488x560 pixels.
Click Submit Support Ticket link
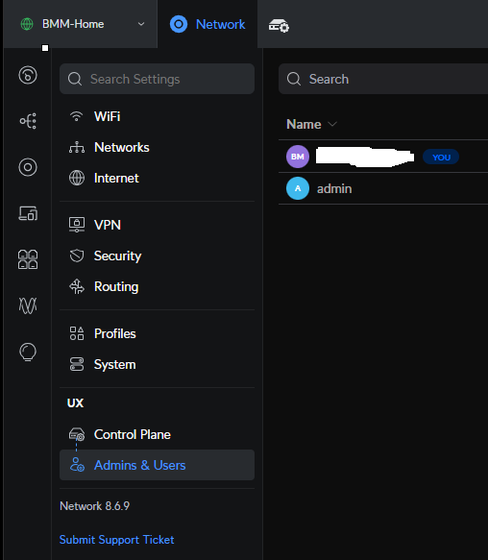116,540
